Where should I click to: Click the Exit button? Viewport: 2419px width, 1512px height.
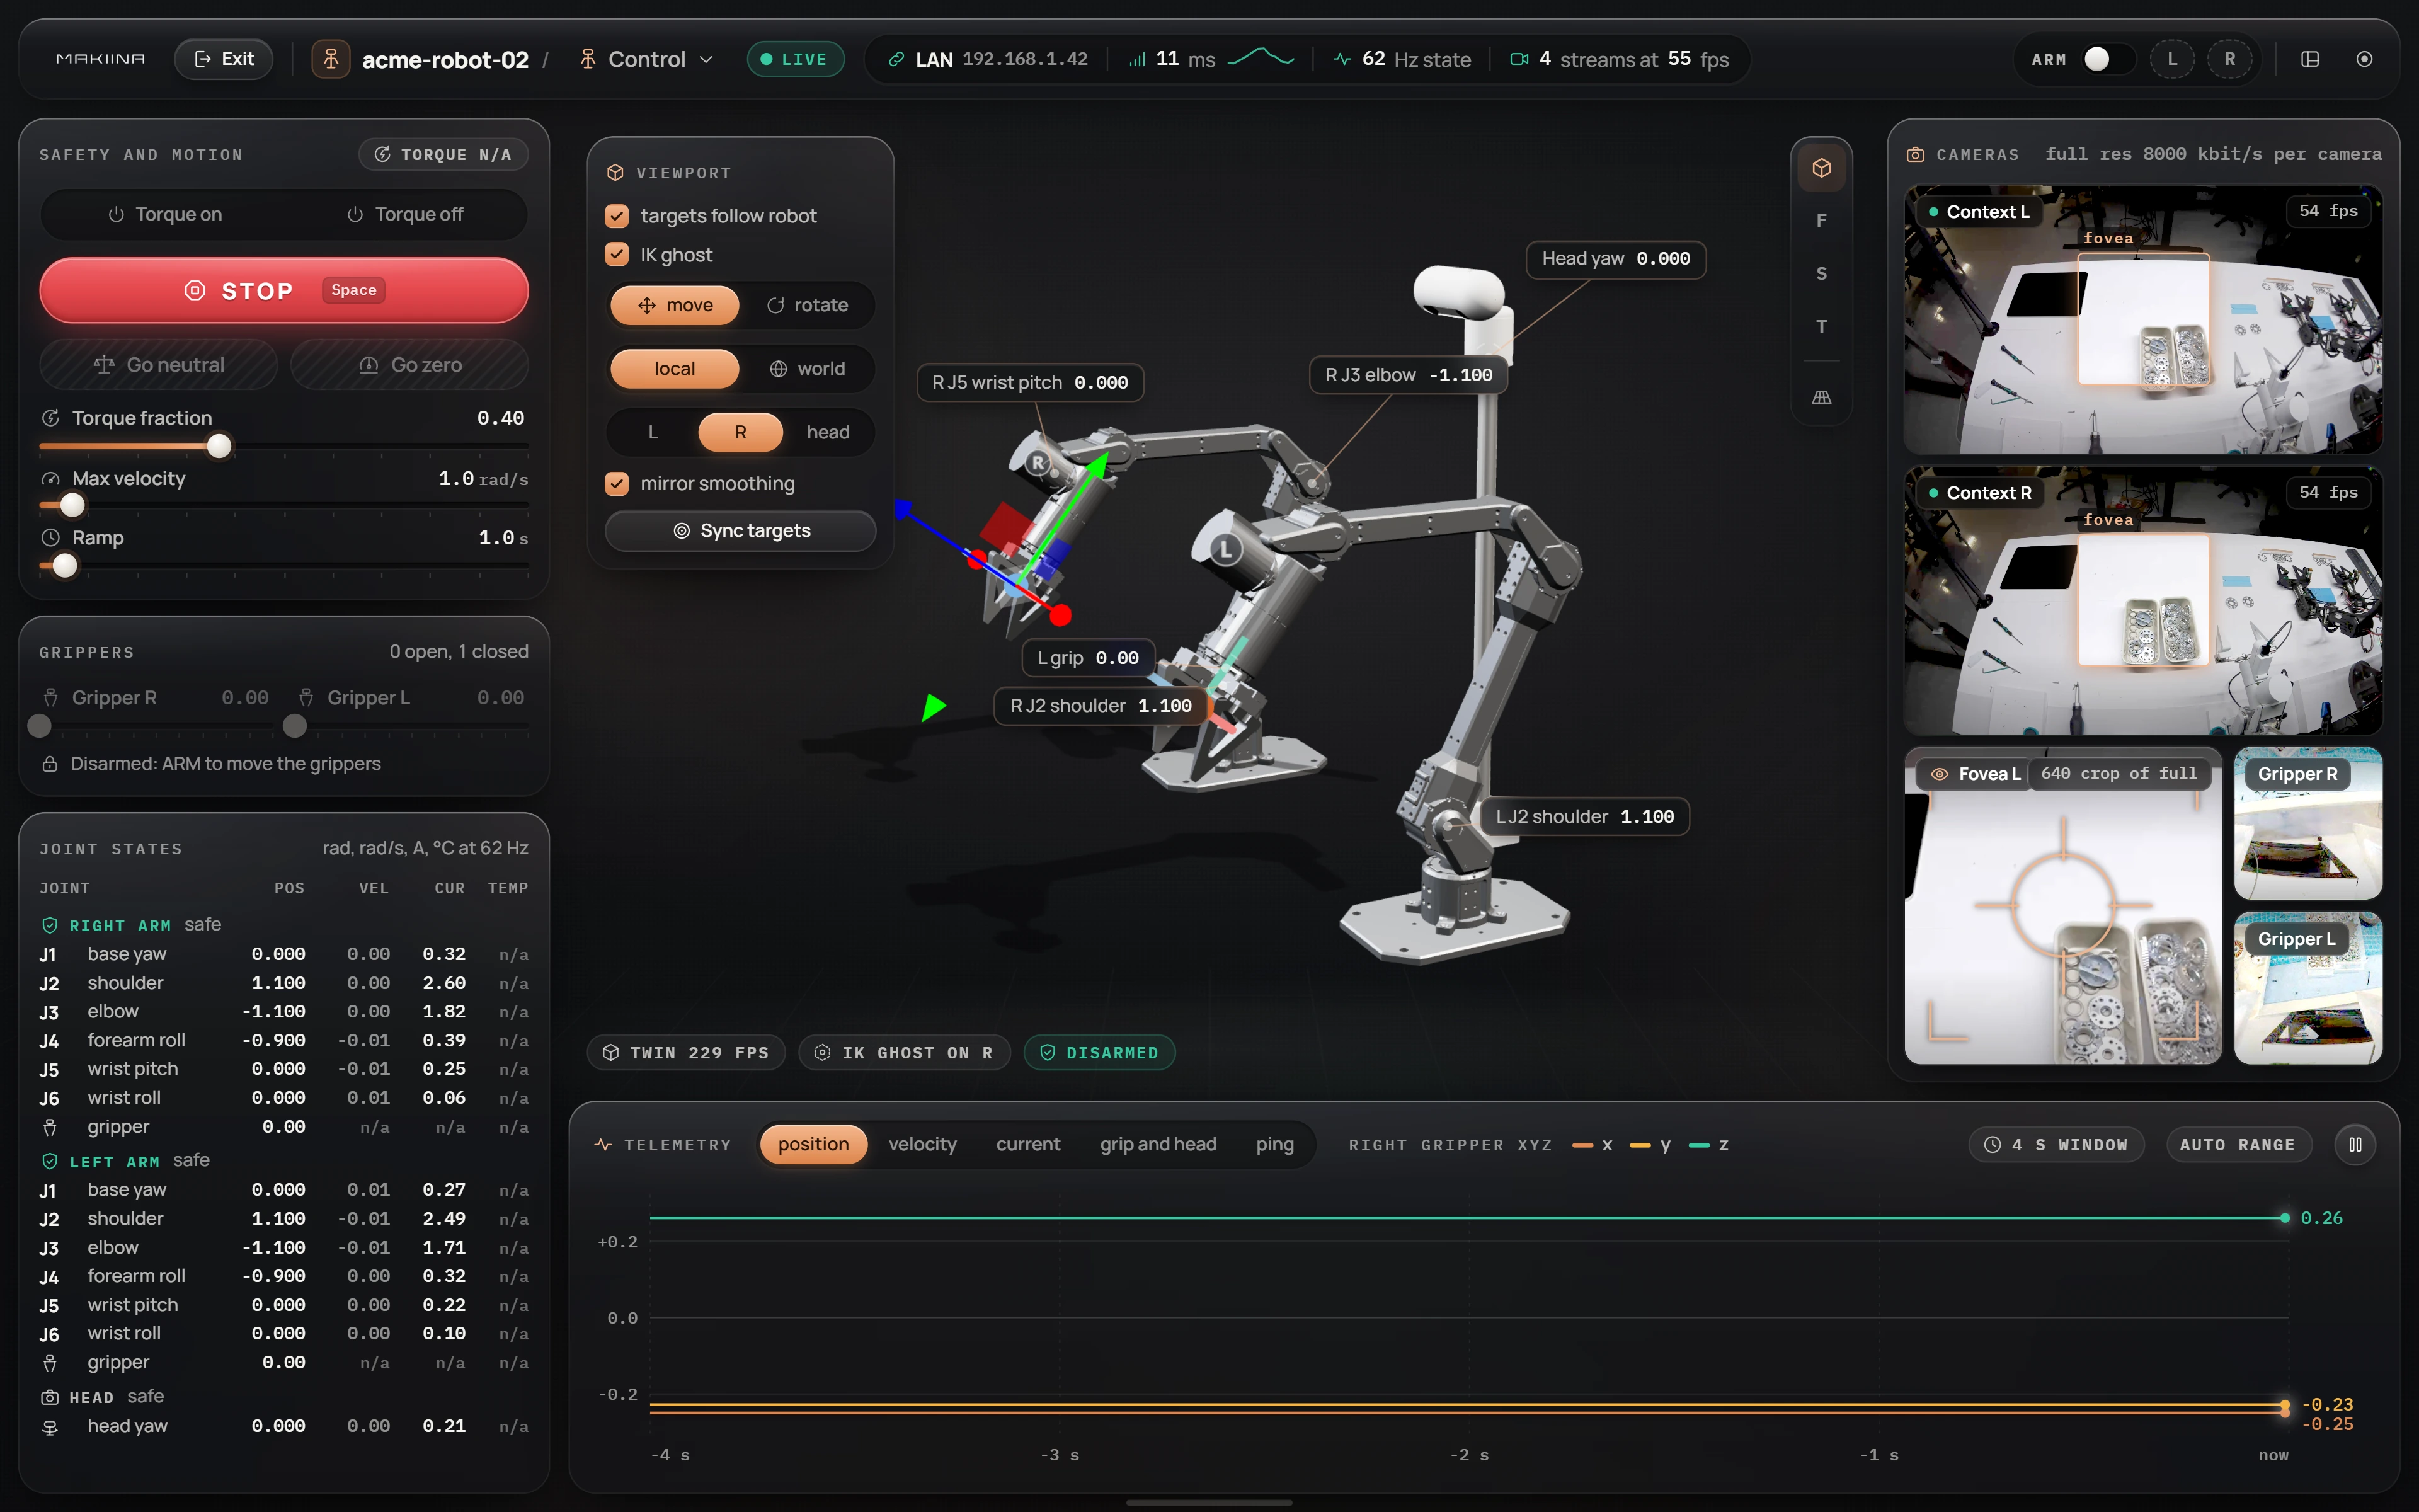coord(224,59)
